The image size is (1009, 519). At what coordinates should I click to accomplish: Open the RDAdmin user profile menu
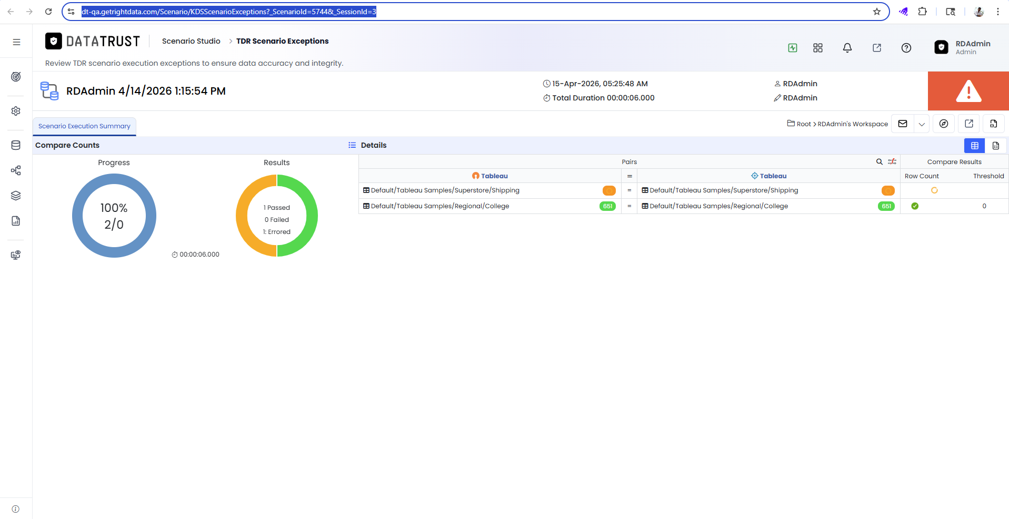[963, 47]
